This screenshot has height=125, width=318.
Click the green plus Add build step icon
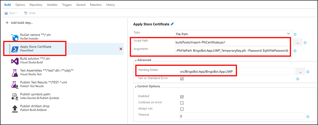click(7, 23)
